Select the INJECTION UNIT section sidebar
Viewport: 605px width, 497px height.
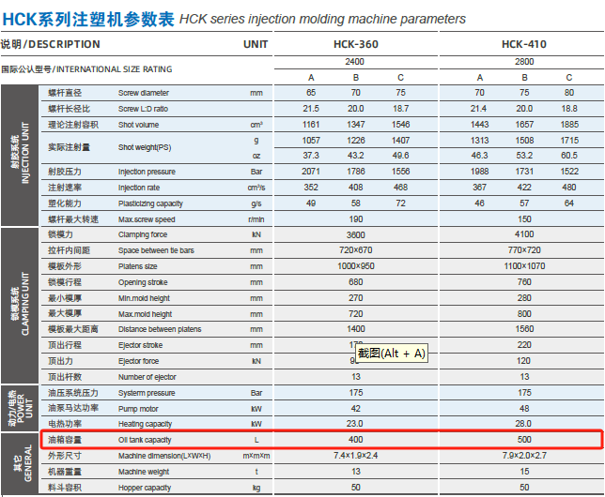(20, 156)
